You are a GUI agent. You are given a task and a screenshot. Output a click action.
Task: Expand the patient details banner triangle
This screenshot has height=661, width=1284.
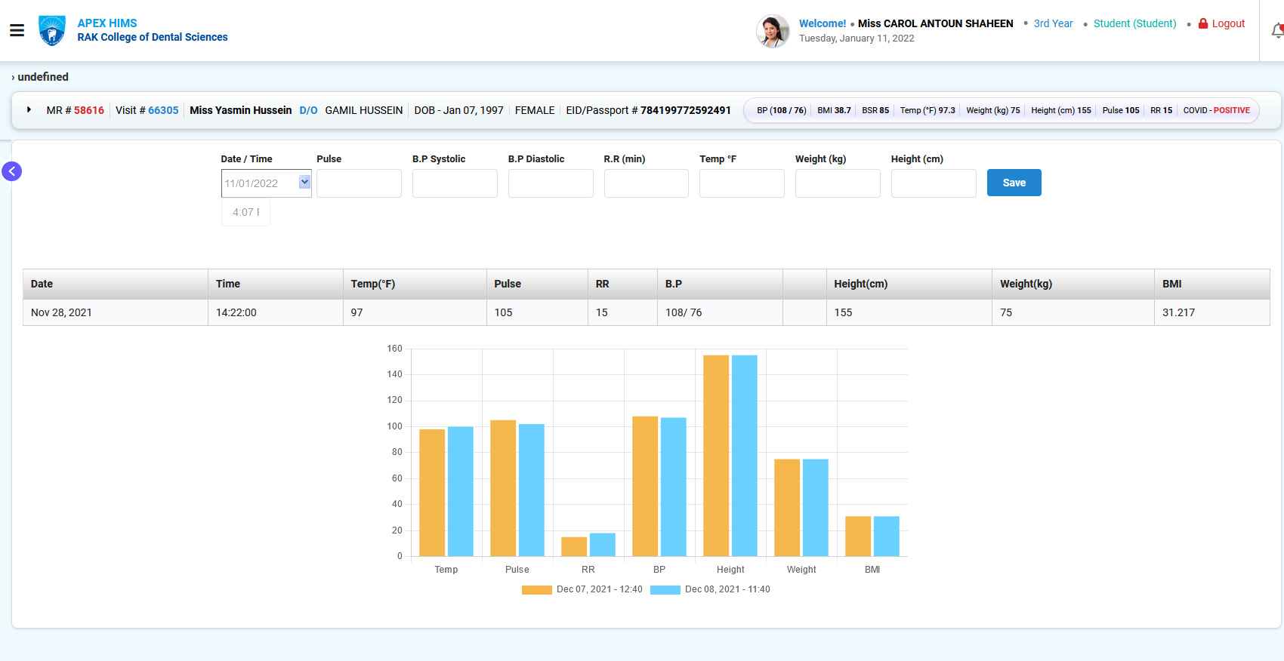29,110
